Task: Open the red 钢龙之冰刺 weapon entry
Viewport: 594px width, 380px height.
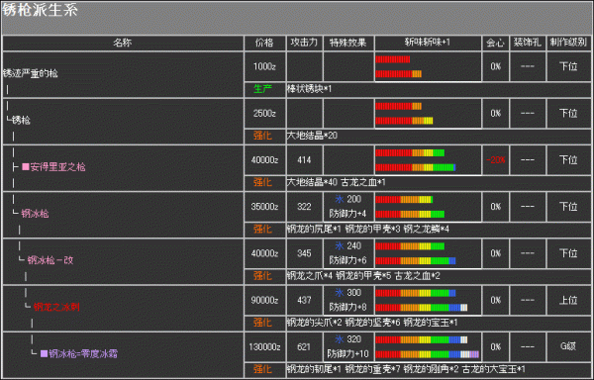Action: (56, 307)
